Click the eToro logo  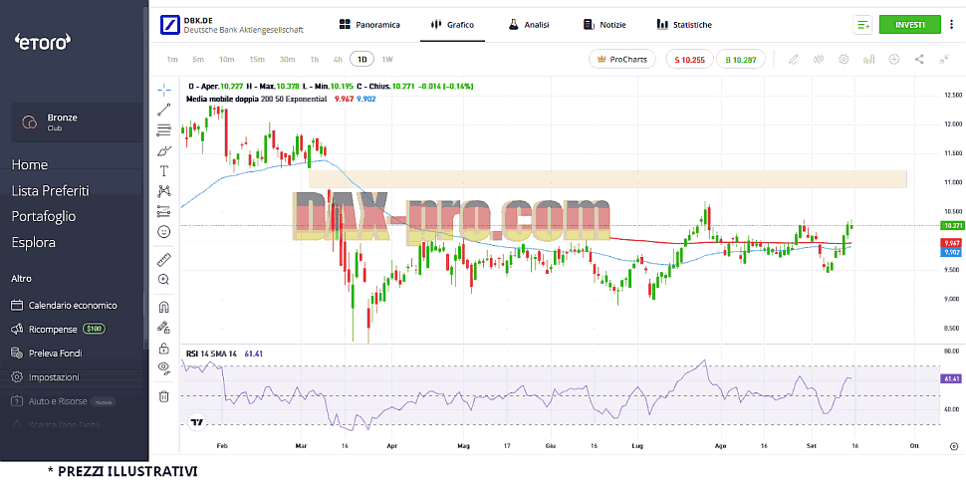[x=43, y=42]
